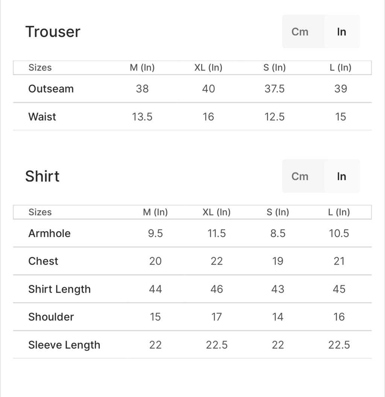The image size is (385, 397).
Task: Select In unit for Shirt chart
Action: (x=341, y=177)
